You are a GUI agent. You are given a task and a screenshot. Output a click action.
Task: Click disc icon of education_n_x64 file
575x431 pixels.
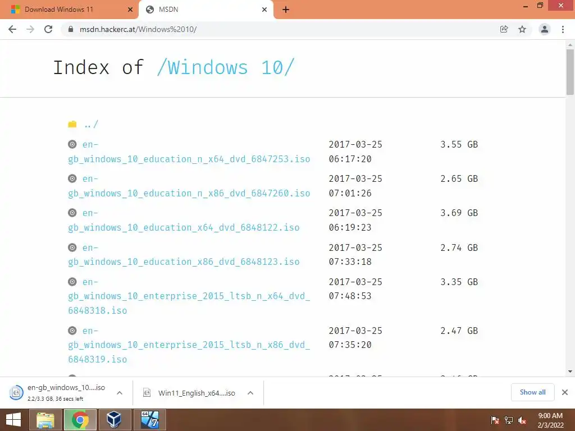tap(72, 144)
